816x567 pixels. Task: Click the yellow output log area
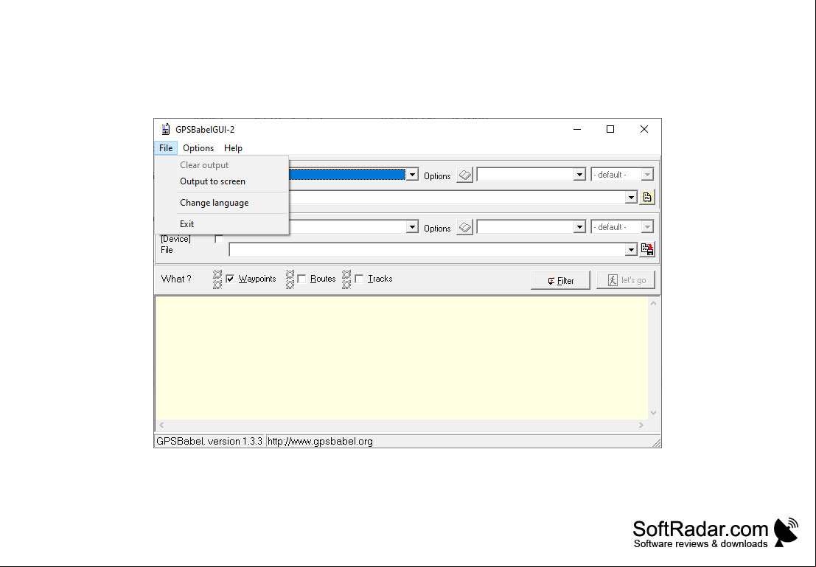click(401, 358)
